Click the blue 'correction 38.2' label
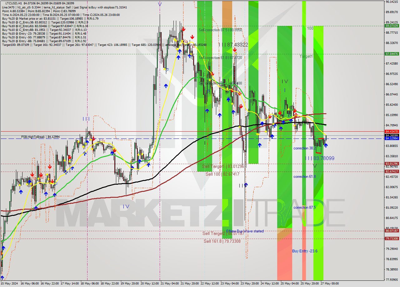Screen dimensions: 400x287 coord(305,148)
